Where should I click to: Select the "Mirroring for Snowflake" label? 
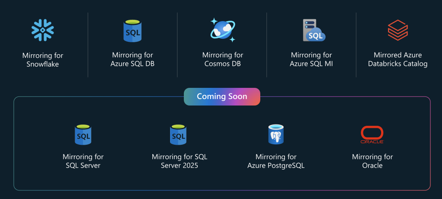click(x=43, y=60)
